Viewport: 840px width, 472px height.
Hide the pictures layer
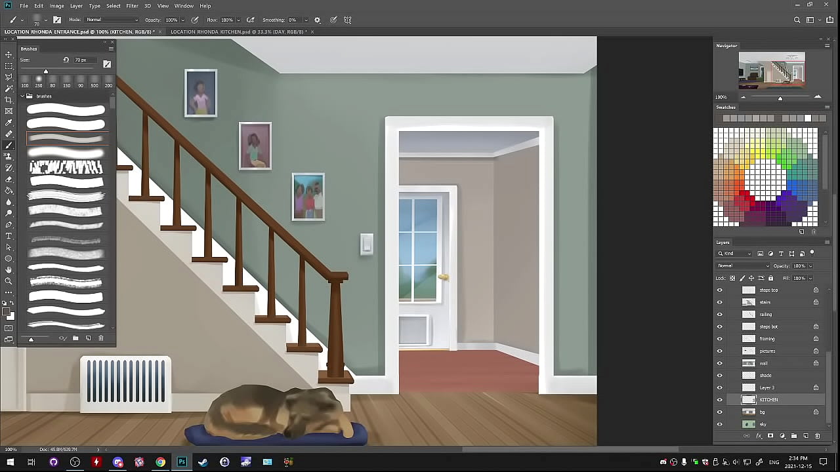click(719, 351)
